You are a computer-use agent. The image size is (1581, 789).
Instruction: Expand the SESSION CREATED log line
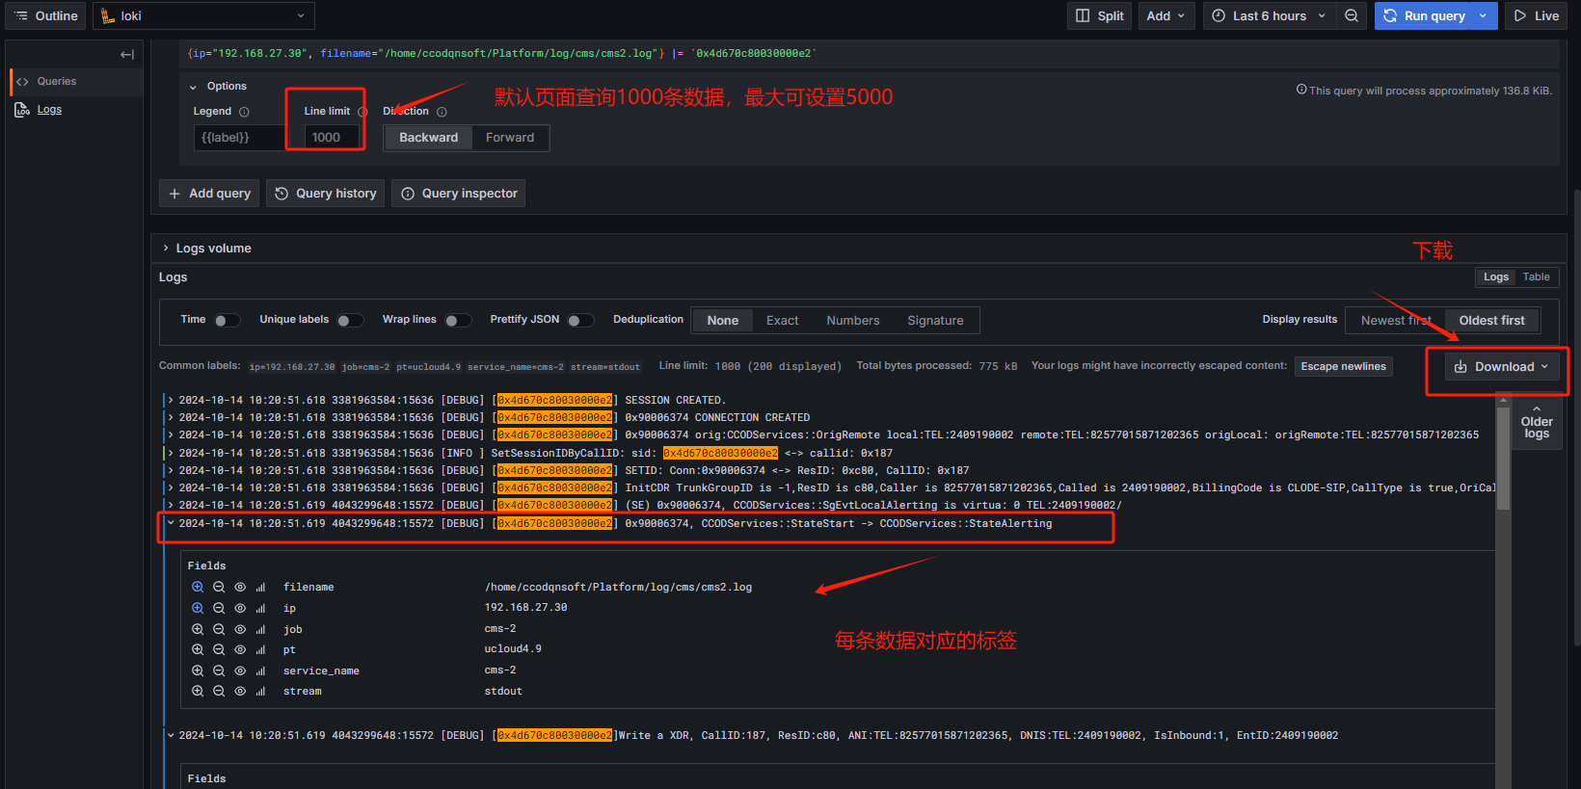pyautogui.click(x=171, y=400)
